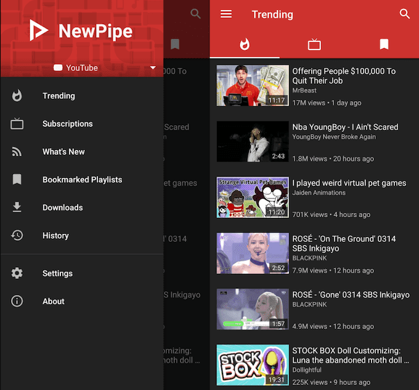Open 'Offering People $100,000 To Quit Their Job'
Screen dimensions: 419x390
(x=344, y=76)
